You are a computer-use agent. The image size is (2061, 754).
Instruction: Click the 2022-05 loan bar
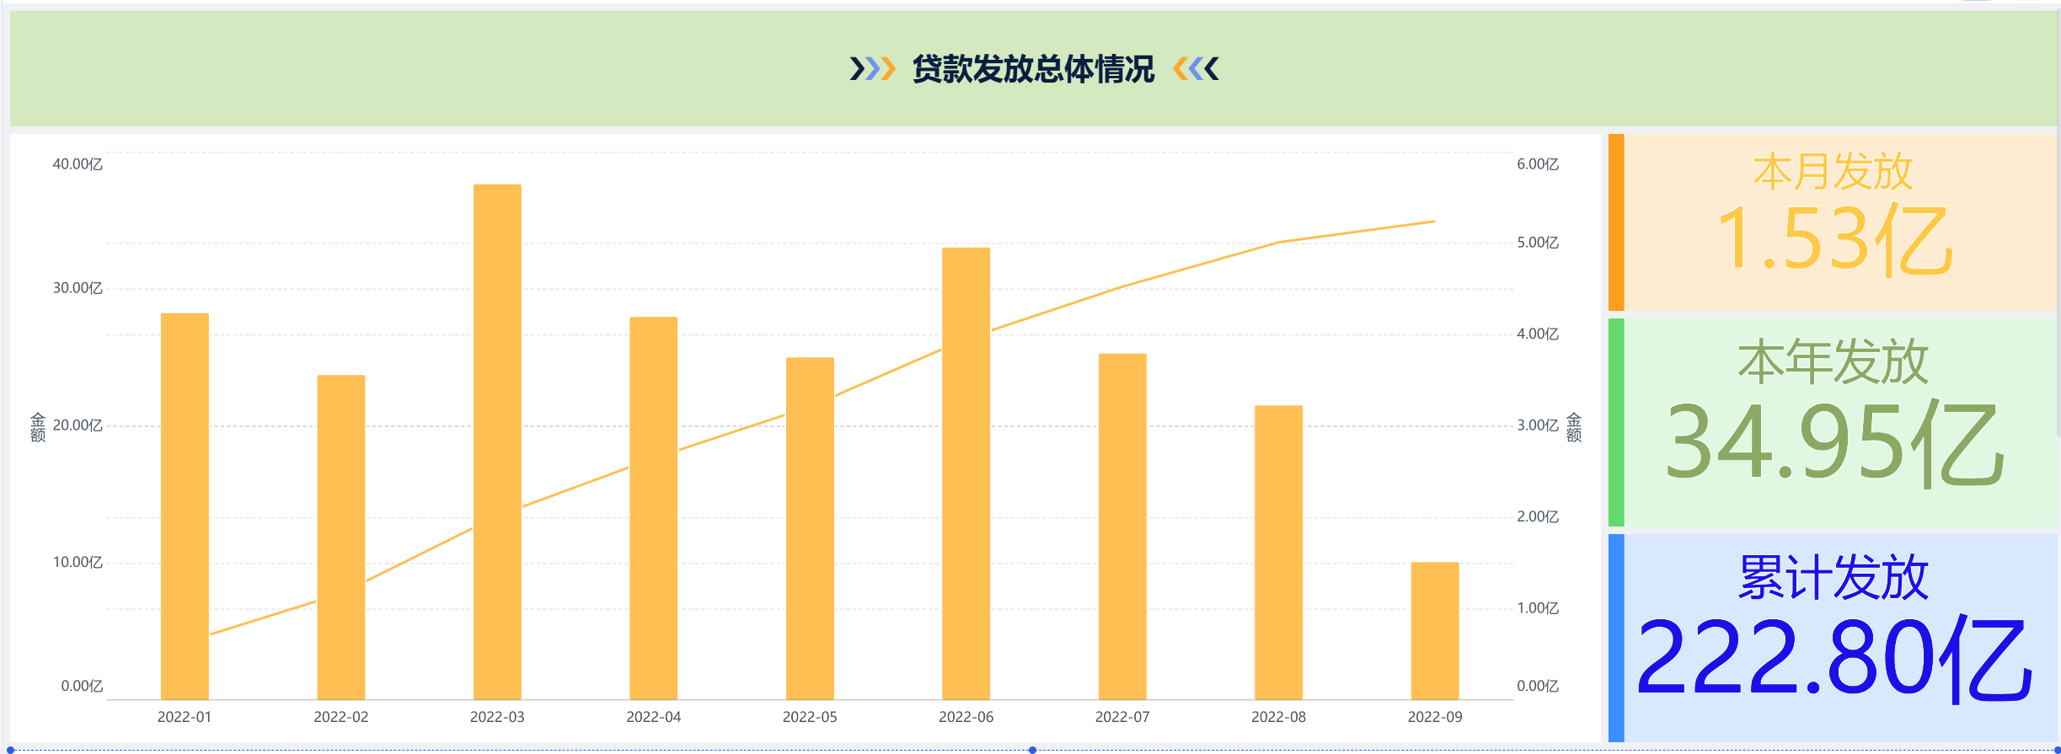coord(810,528)
